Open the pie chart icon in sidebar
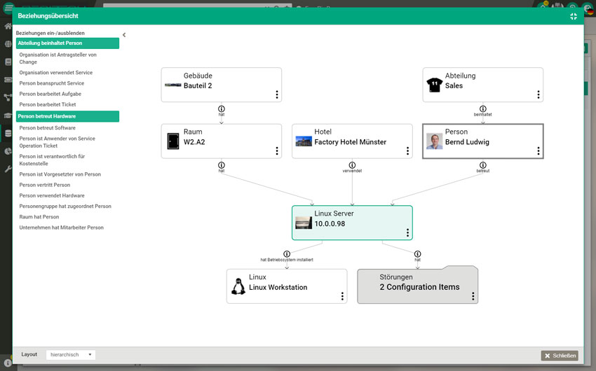The width and height of the screenshot is (596, 371). [8, 151]
